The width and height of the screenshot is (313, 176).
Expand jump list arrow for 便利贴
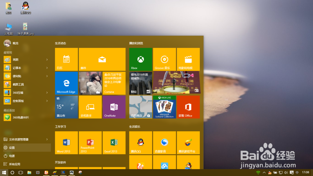pos(47,76)
